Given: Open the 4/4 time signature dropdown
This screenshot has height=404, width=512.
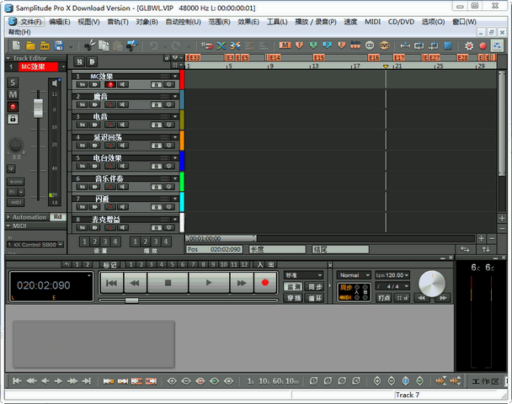Looking at the screenshot, I should 392,286.
